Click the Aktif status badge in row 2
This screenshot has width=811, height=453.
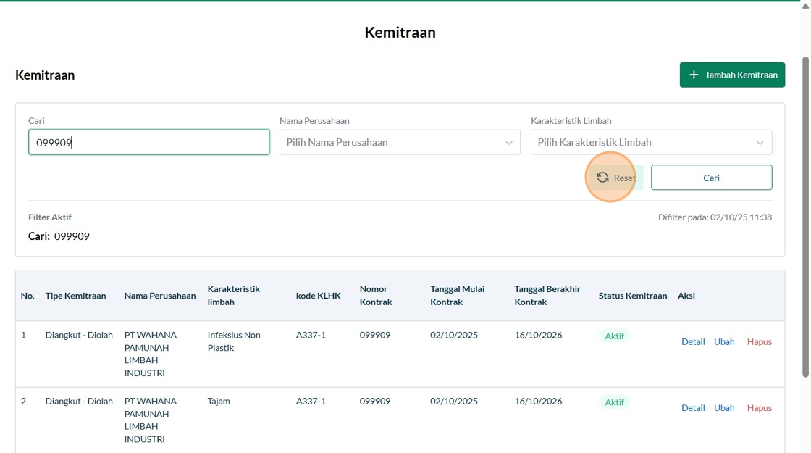coord(614,402)
